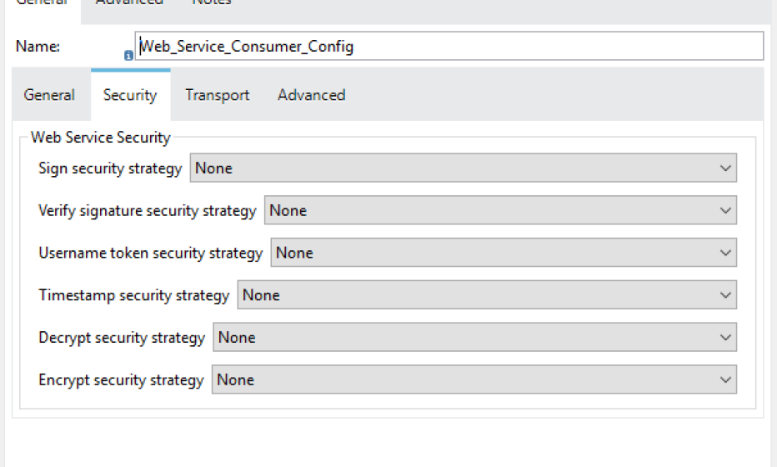The width and height of the screenshot is (777, 467).
Task: Click the "Name:" label text
Action: [x=38, y=47]
